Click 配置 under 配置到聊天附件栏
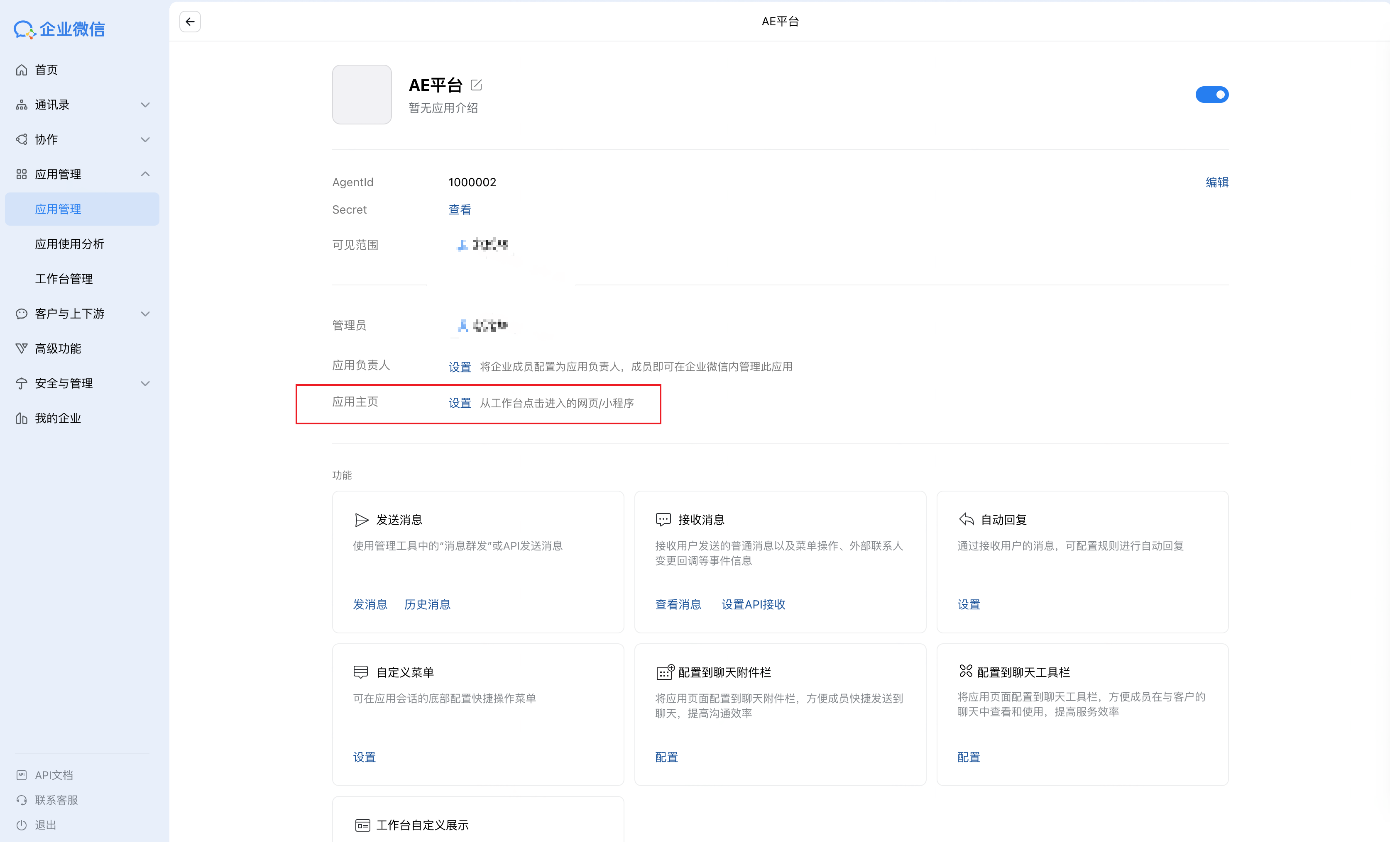This screenshot has width=1390, height=842. pyautogui.click(x=666, y=757)
